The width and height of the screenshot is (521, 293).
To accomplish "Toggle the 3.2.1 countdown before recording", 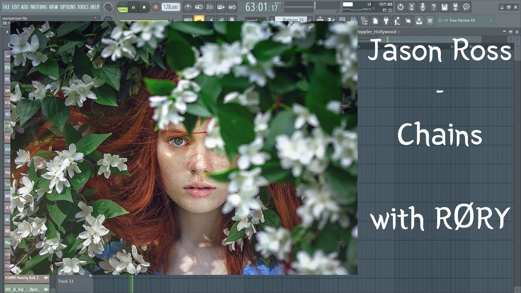I will pyautogui.click(x=210, y=7).
